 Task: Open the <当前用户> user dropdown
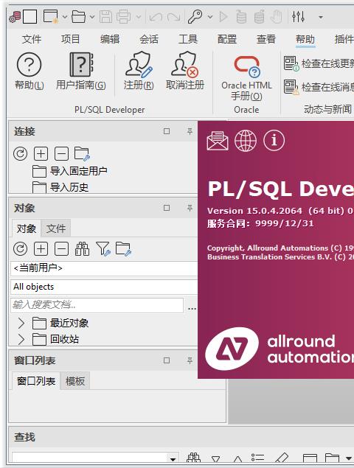(104, 268)
